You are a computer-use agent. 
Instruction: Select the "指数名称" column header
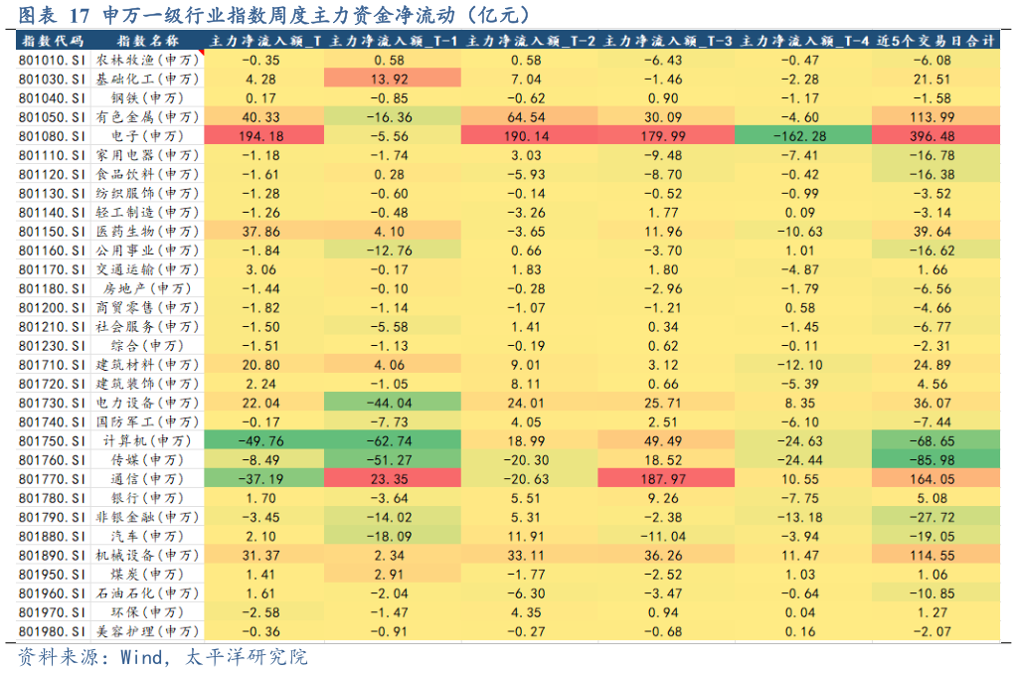(x=147, y=41)
